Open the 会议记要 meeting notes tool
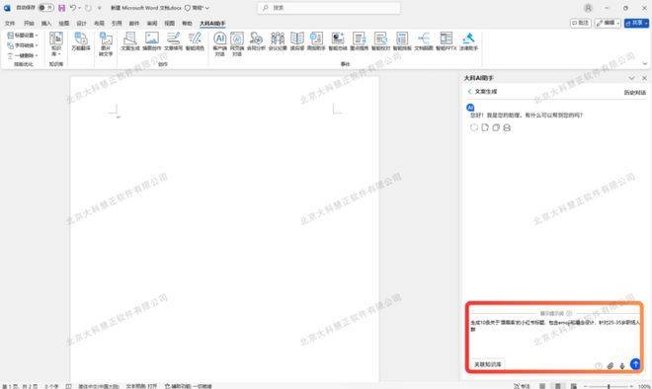Viewport: 652px width, 389px height. click(x=278, y=41)
